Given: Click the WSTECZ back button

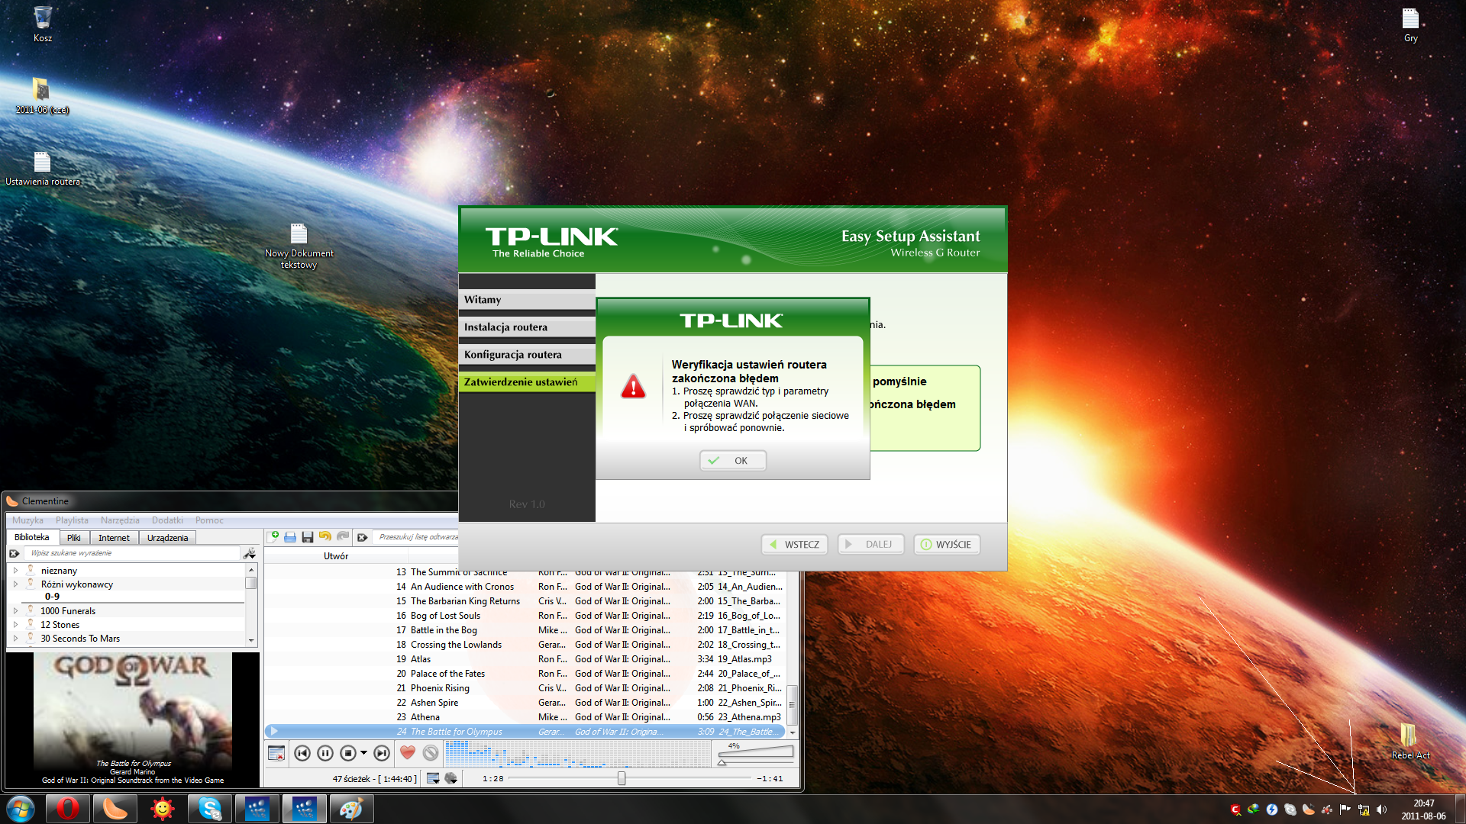Looking at the screenshot, I should pos(794,545).
